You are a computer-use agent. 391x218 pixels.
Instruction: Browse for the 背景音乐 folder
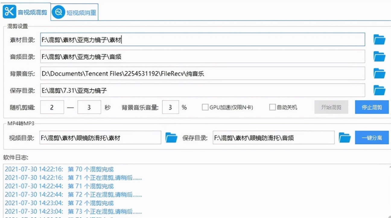click(379, 73)
